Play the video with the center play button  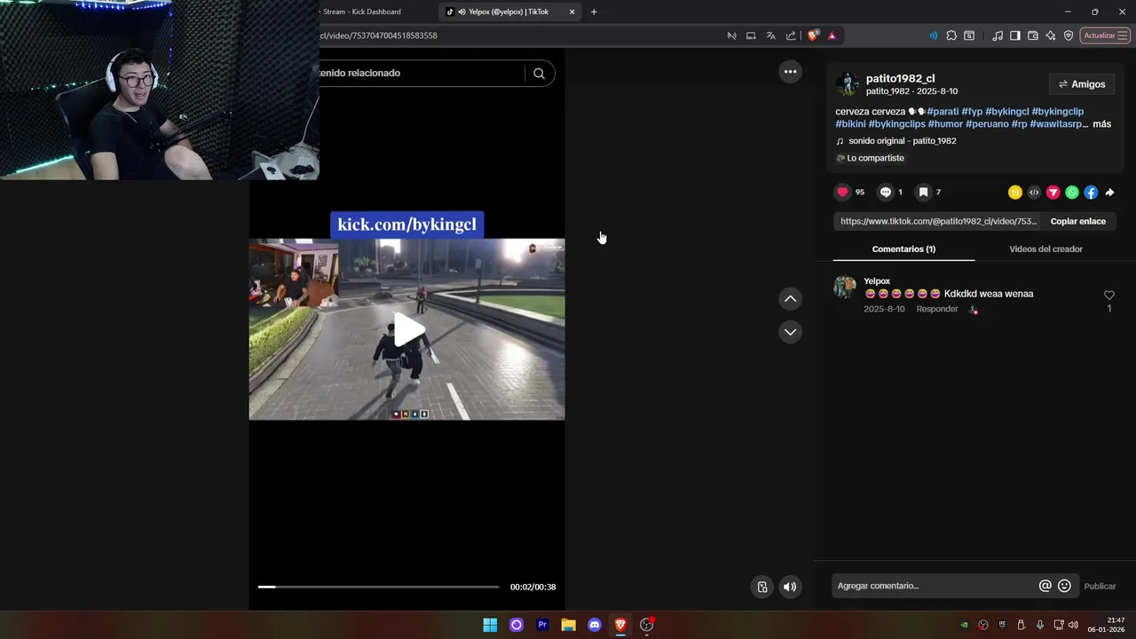pyautogui.click(x=408, y=329)
